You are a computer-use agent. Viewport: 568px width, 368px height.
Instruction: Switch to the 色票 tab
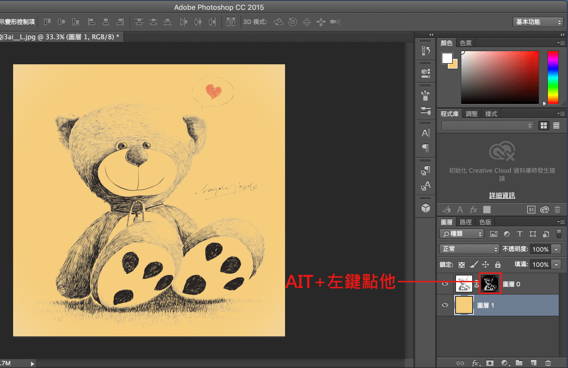click(x=466, y=43)
